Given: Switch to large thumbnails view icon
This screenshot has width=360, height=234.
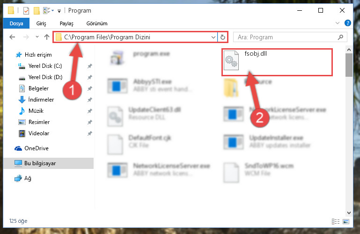Looking at the screenshot, I should 346,221.
